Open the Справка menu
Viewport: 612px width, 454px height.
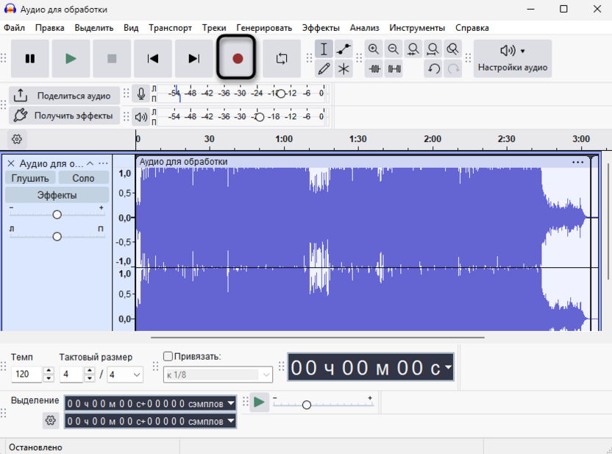pyautogui.click(x=472, y=28)
